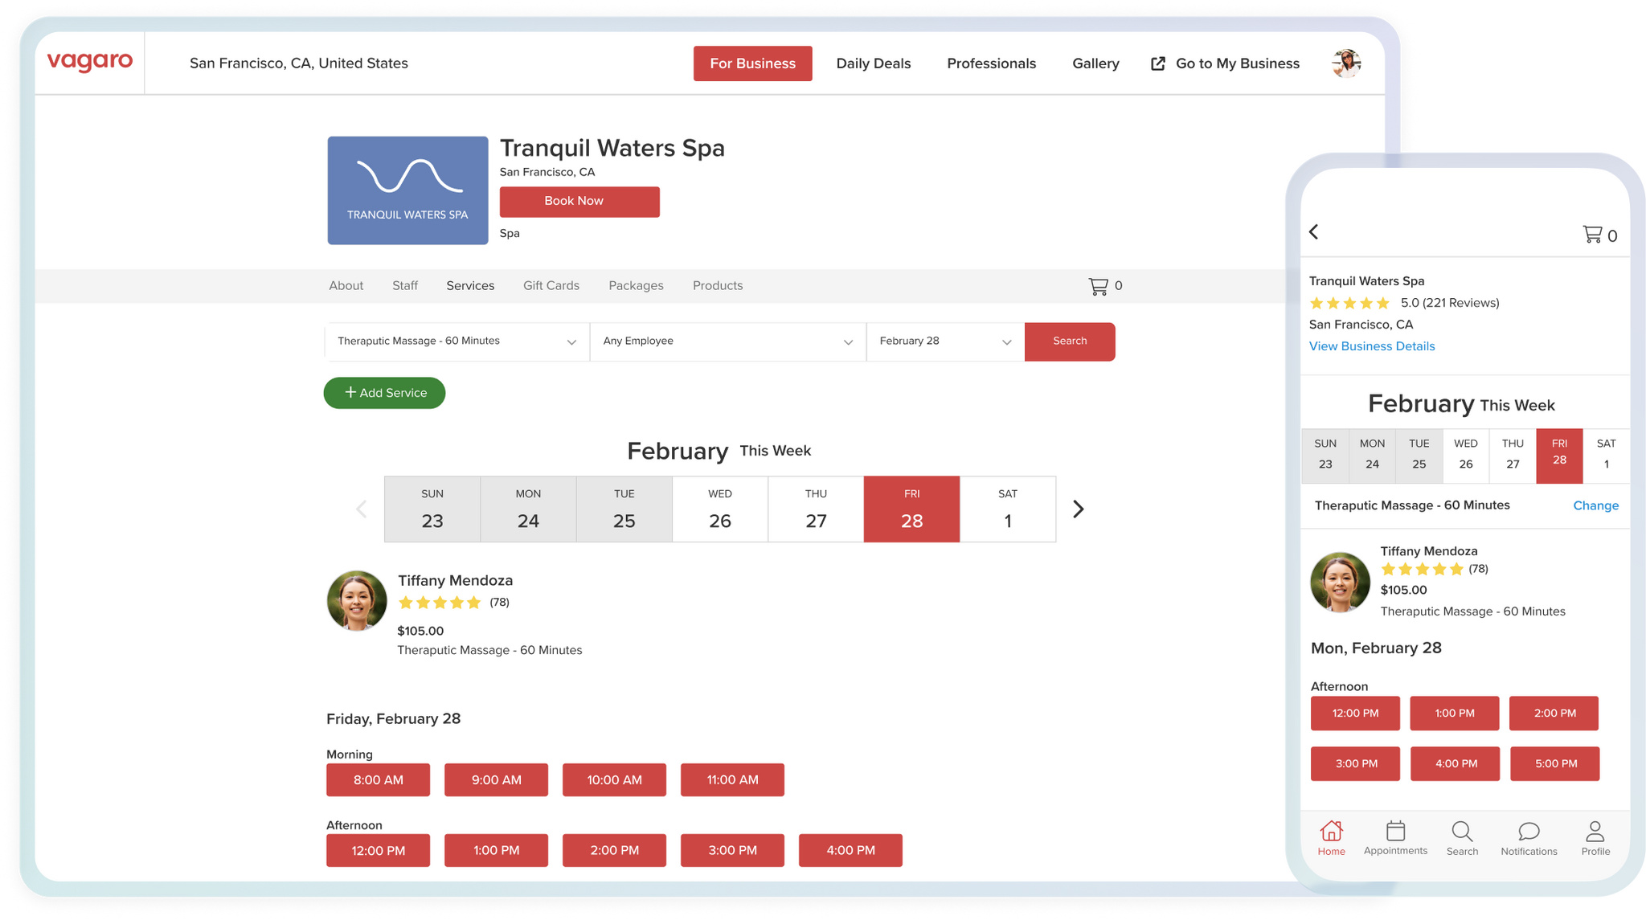The width and height of the screenshot is (1646, 920).
Task: Book the 8:00 AM time slot
Action: click(378, 780)
